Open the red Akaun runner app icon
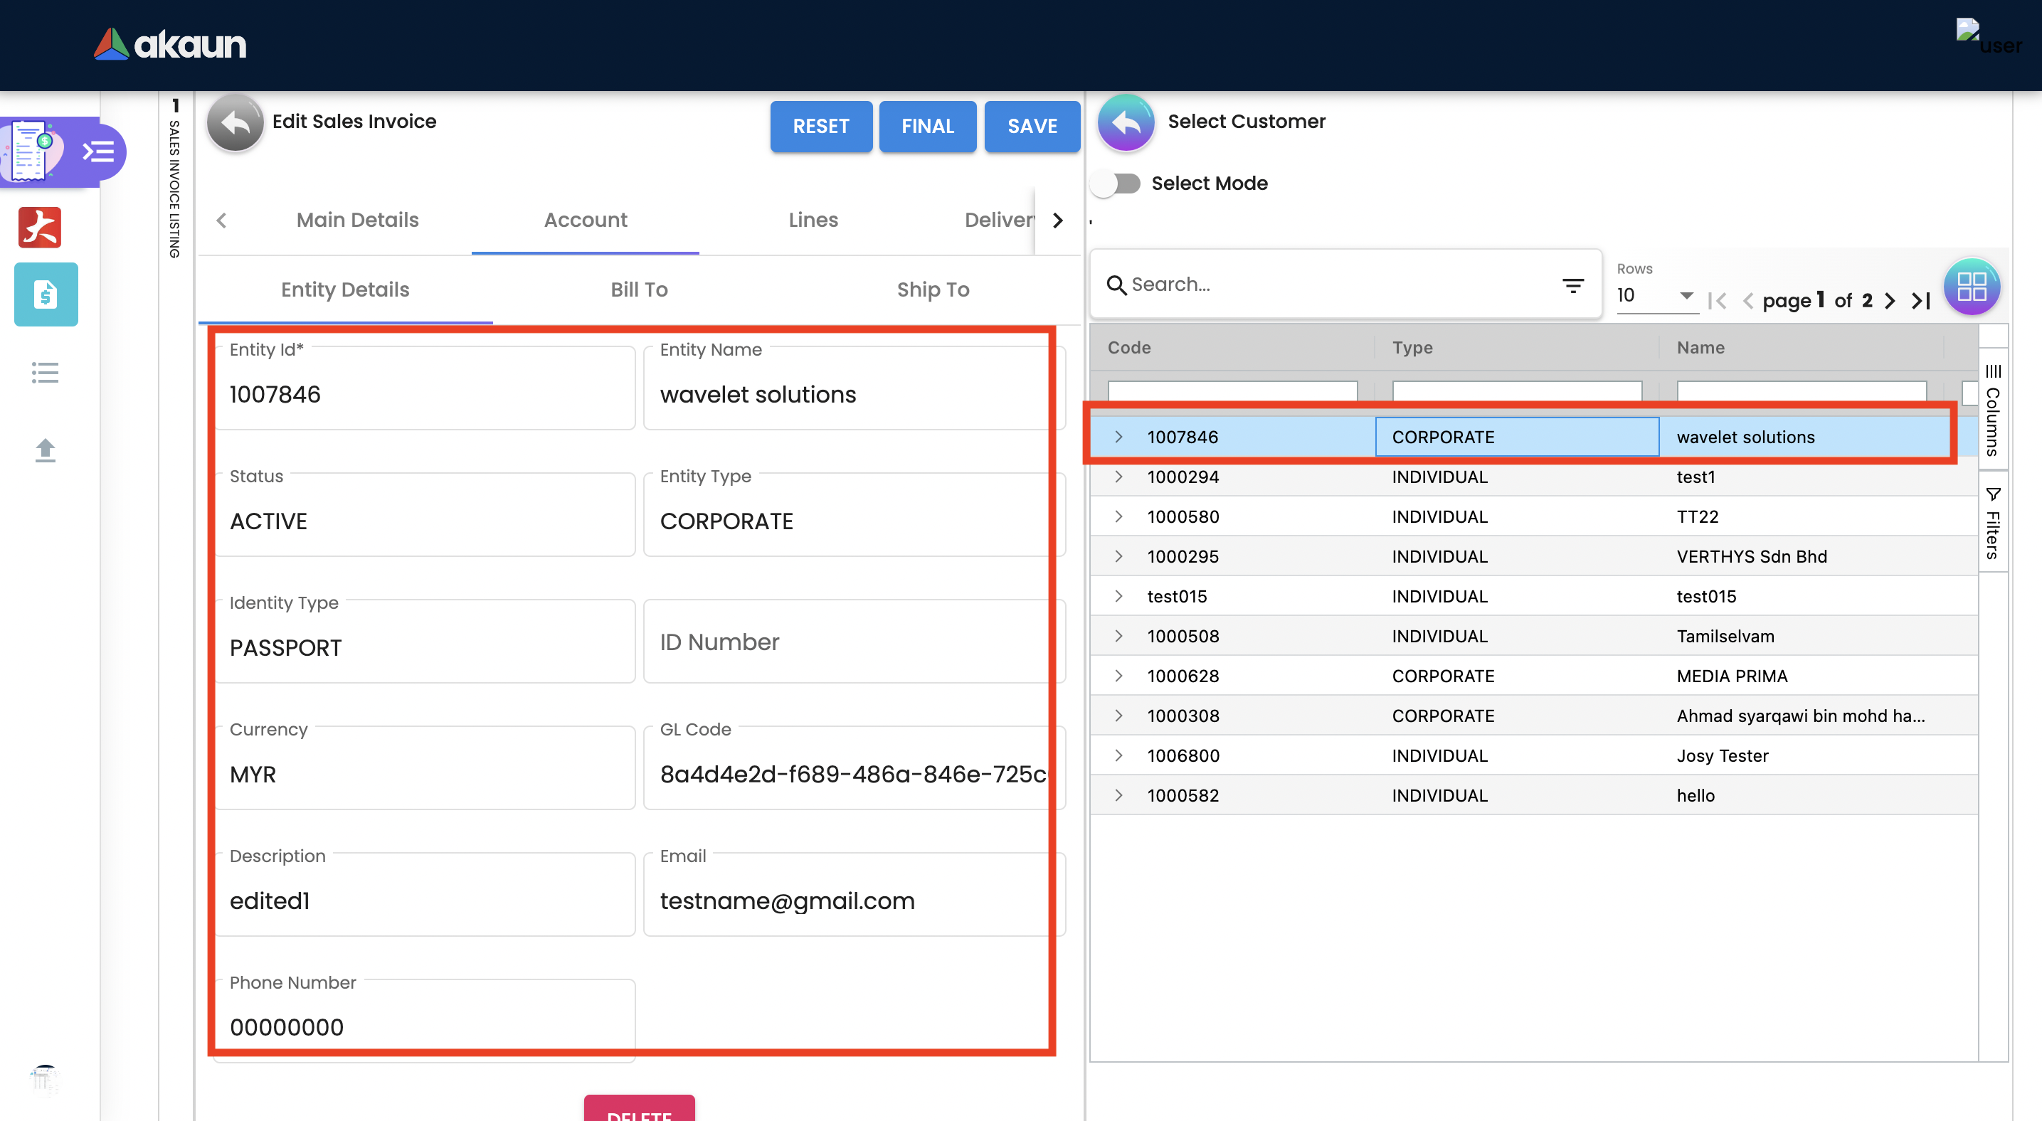Screen dimensions: 2042x1121 [40, 228]
